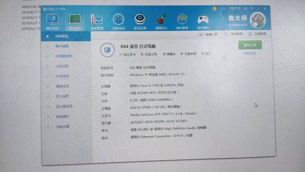Share via 微博分享

(x=208, y=34)
